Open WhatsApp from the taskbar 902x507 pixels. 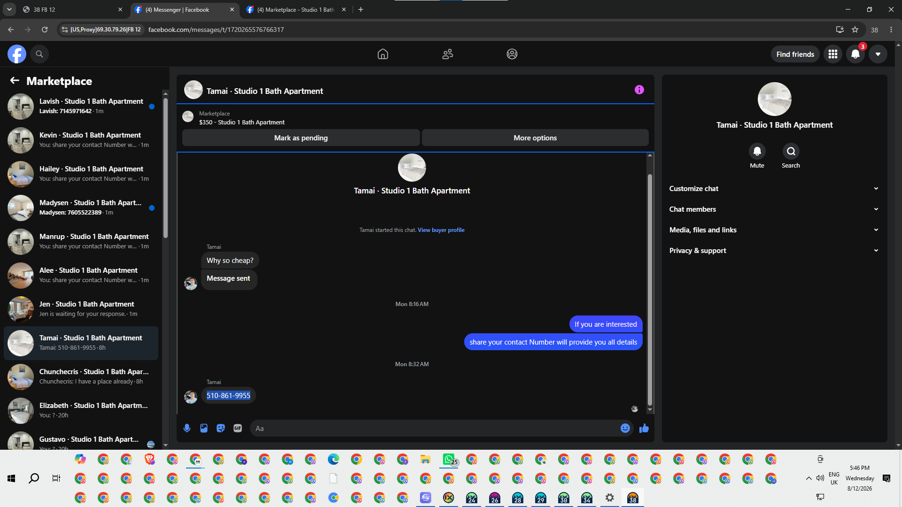pyautogui.click(x=449, y=460)
